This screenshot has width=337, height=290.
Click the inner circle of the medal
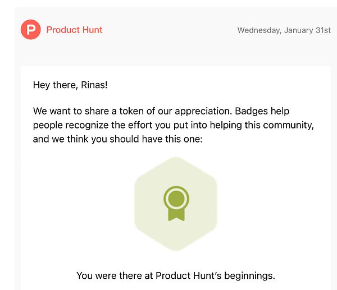click(176, 197)
